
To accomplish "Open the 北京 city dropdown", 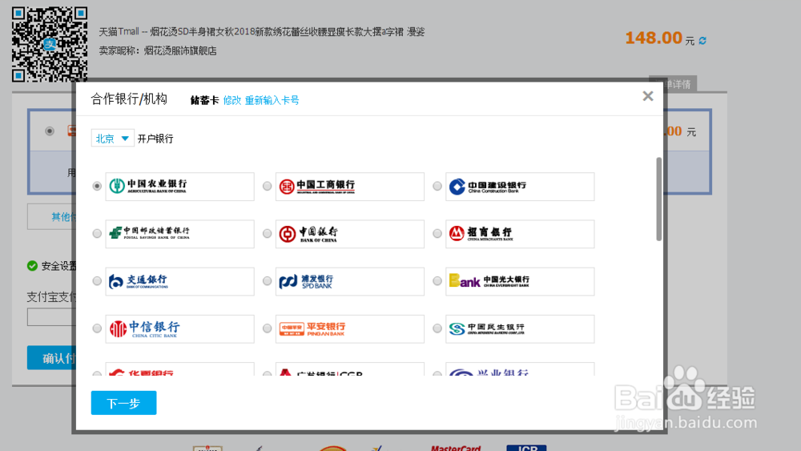I will coord(112,139).
